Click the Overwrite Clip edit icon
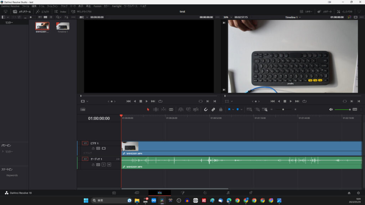 click(x=188, y=110)
